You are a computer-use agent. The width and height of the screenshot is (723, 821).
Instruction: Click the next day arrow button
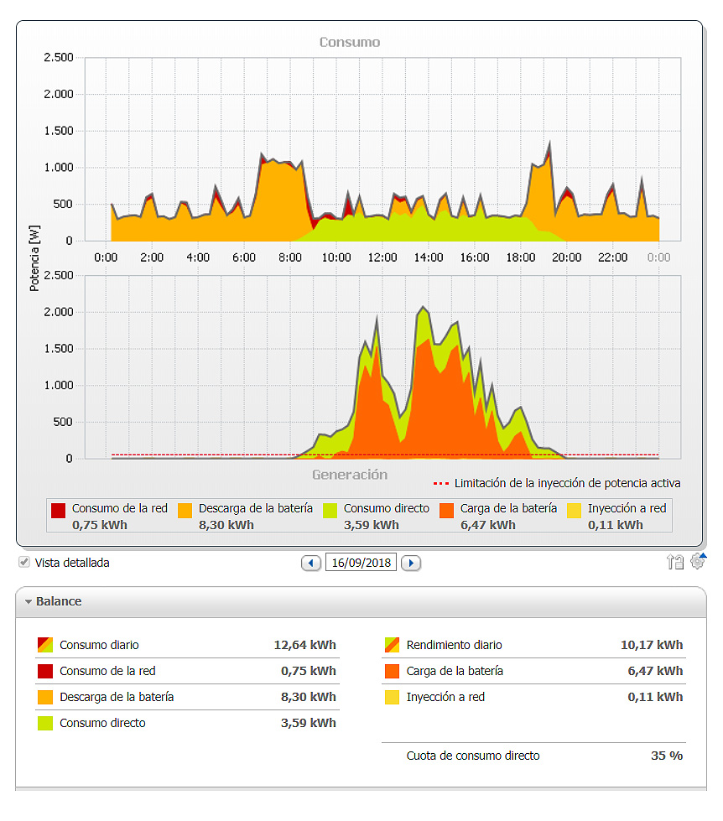[x=410, y=562]
